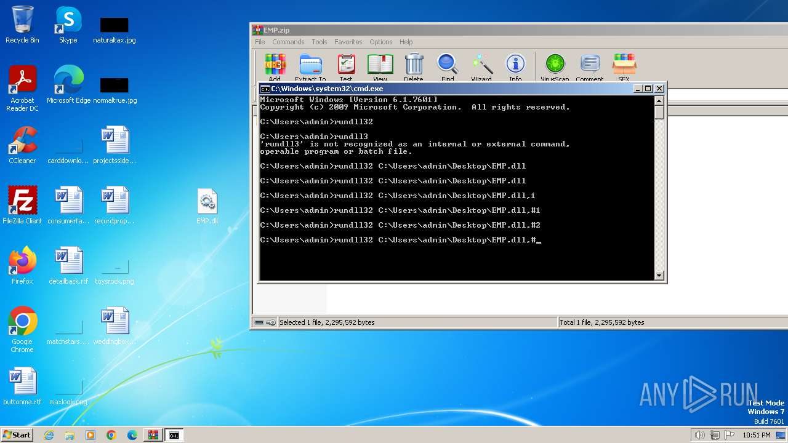788x443 pixels.
Task: Click the cmd window scroll down arrow
Action: [x=659, y=276]
